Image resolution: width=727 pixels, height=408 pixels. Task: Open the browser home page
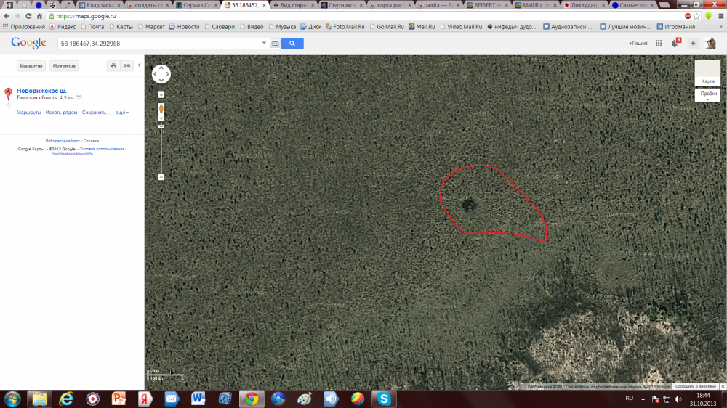[x=39, y=16]
